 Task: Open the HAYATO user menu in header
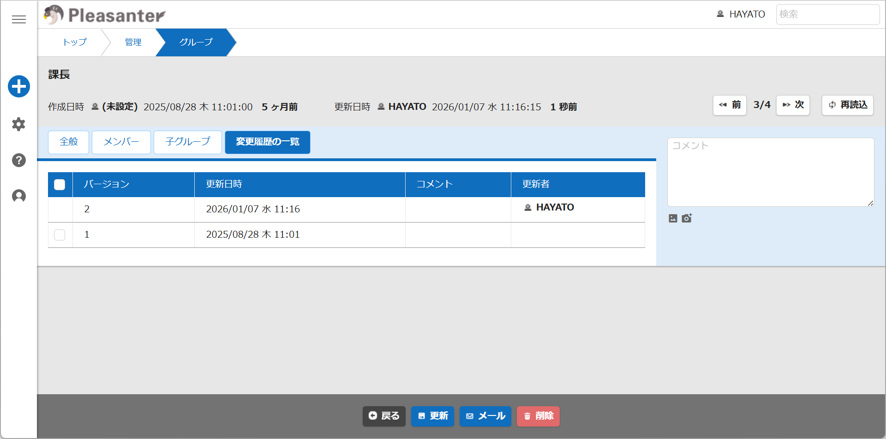pyautogui.click(x=741, y=14)
